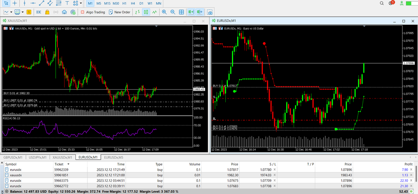The image size is (418, 194).
Task: Select the trendline drawing tool
Action: tap(42, 3)
